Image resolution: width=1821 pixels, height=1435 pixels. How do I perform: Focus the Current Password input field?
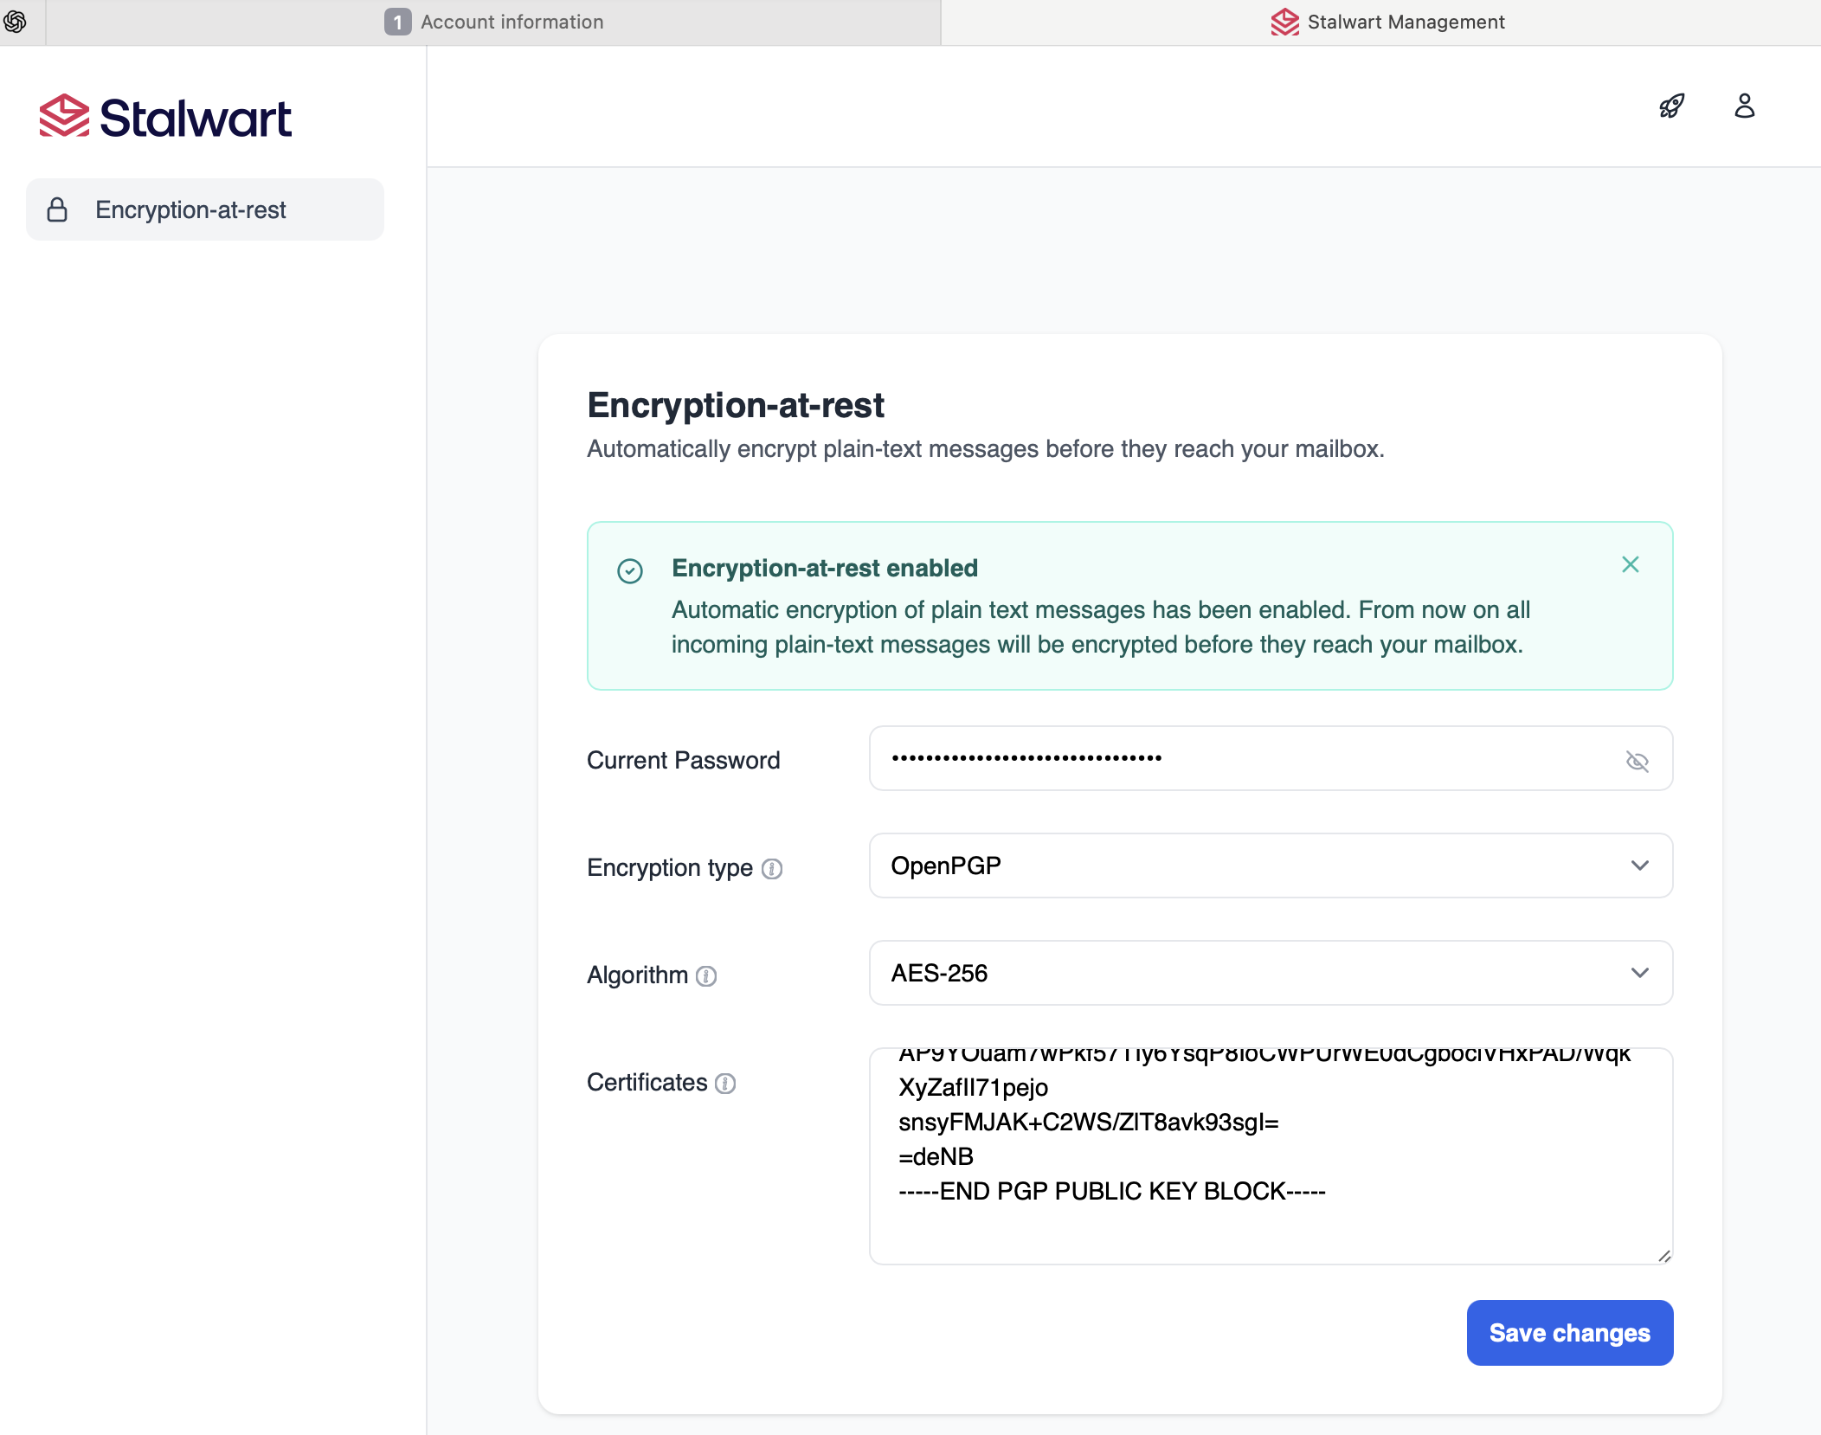(x=1271, y=758)
